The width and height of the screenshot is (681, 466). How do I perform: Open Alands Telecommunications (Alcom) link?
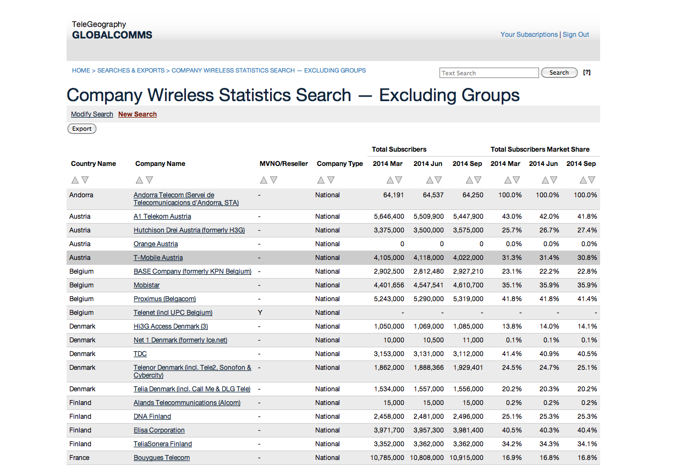[187, 403]
